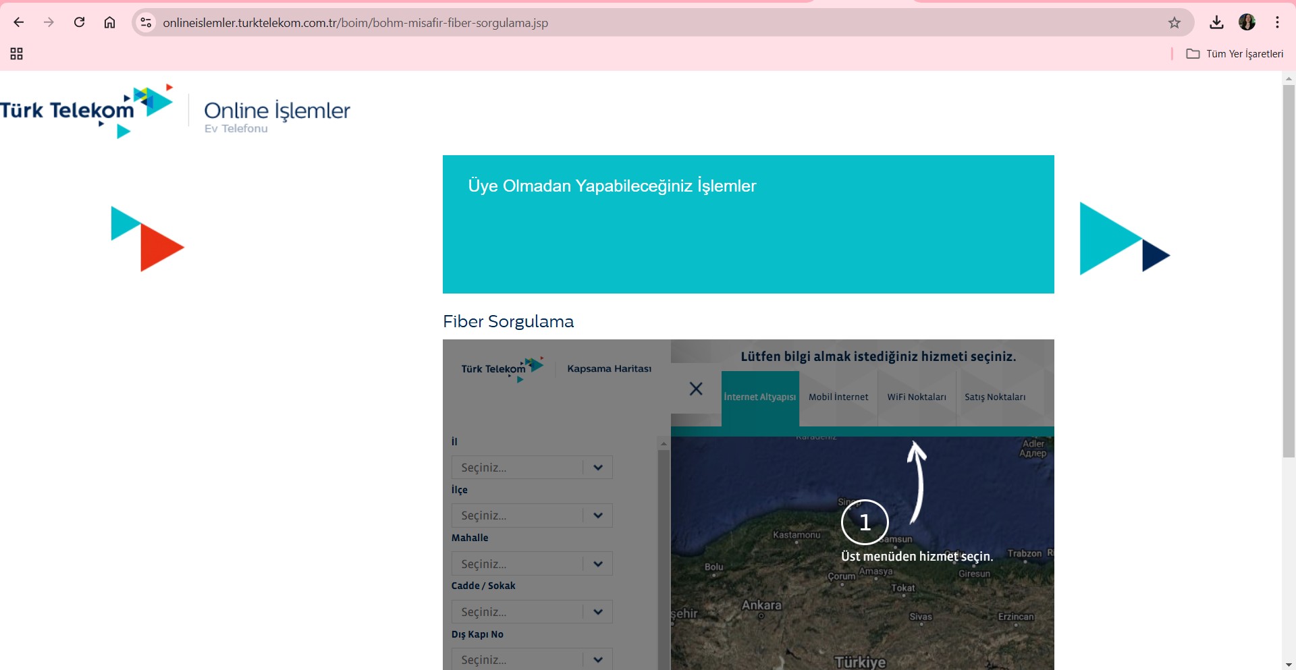Click Kastamonu on the map
Screen dimensions: 1296x670
coord(796,535)
